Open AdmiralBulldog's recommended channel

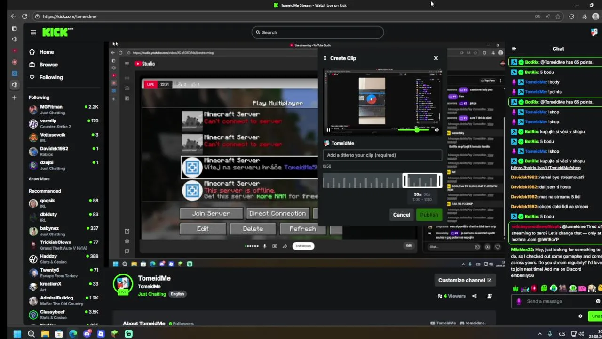(63, 301)
